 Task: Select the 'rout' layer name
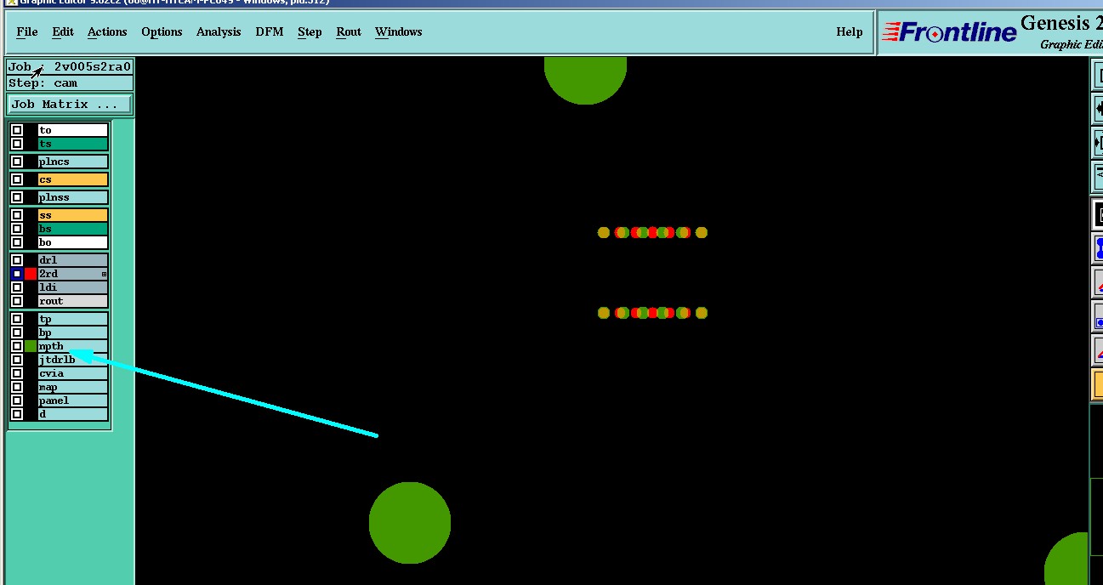tap(73, 301)
